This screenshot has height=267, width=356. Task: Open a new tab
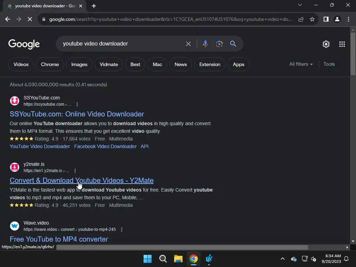pos(94,6)
